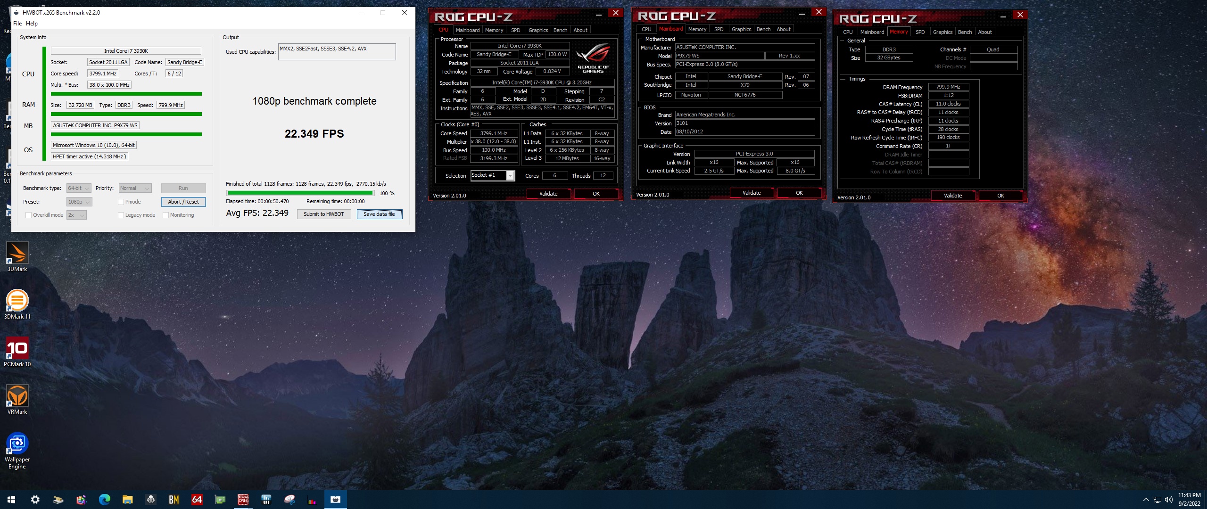Open Microsoft Edge from the taskbar
The image size is (1207, 509).
[104, 500]
